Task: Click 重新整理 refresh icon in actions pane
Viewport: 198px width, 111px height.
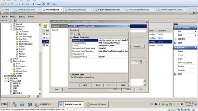Action: (175, 39)
